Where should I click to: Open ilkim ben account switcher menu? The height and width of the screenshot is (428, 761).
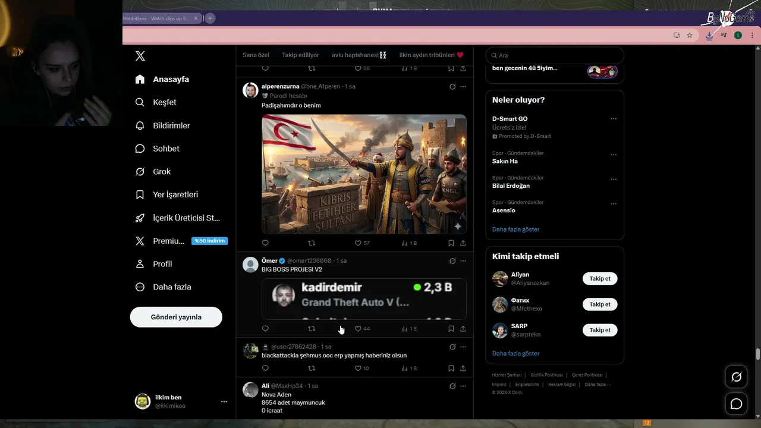181,401
